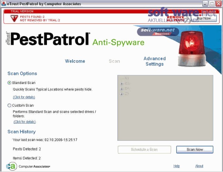Click the CA Computer Associates logo
Screen dimensions: 223x172
click(28, 166)
